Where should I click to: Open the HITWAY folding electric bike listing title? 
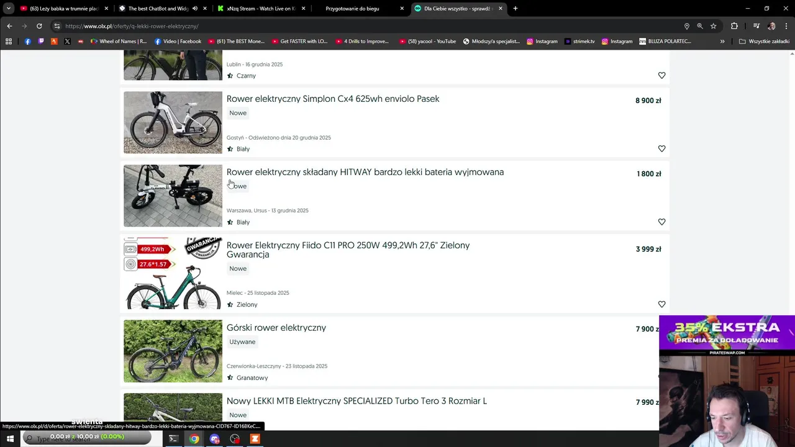pyautogui.click(x=365, y=172)
